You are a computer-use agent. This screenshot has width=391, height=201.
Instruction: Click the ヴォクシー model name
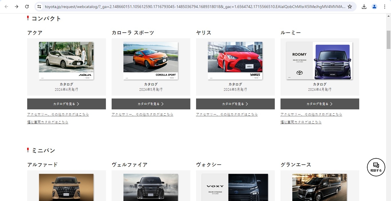(209, 165)
